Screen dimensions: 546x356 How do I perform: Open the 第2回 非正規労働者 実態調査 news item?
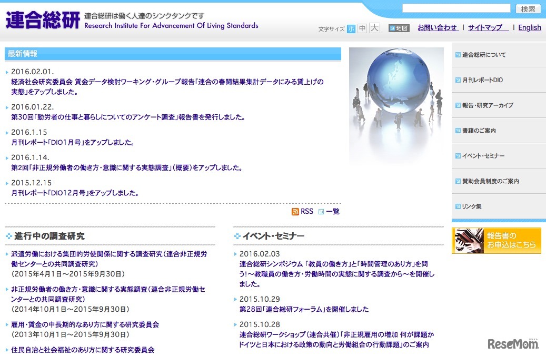tap(127, 167)
